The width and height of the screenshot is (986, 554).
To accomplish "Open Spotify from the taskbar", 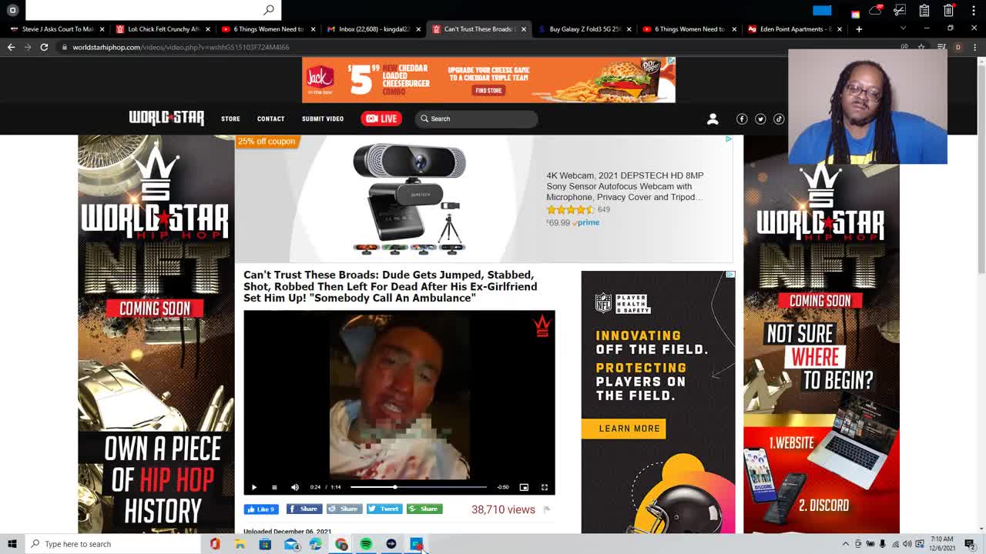I will [366, 544].
